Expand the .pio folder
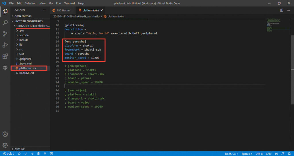 (x=22, y=31)
